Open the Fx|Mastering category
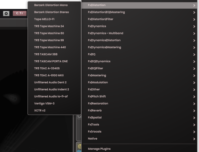Image resolution: width=199 pixels, height=152 pixels. click(x=139, y=76)
